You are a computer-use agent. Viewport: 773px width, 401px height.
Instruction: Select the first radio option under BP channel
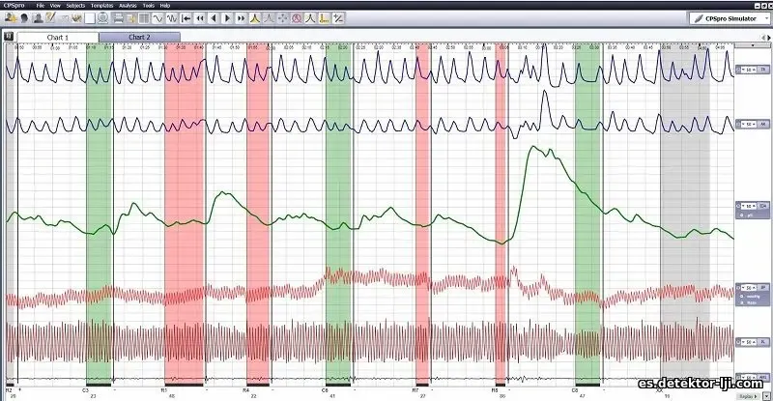point(742,297)
